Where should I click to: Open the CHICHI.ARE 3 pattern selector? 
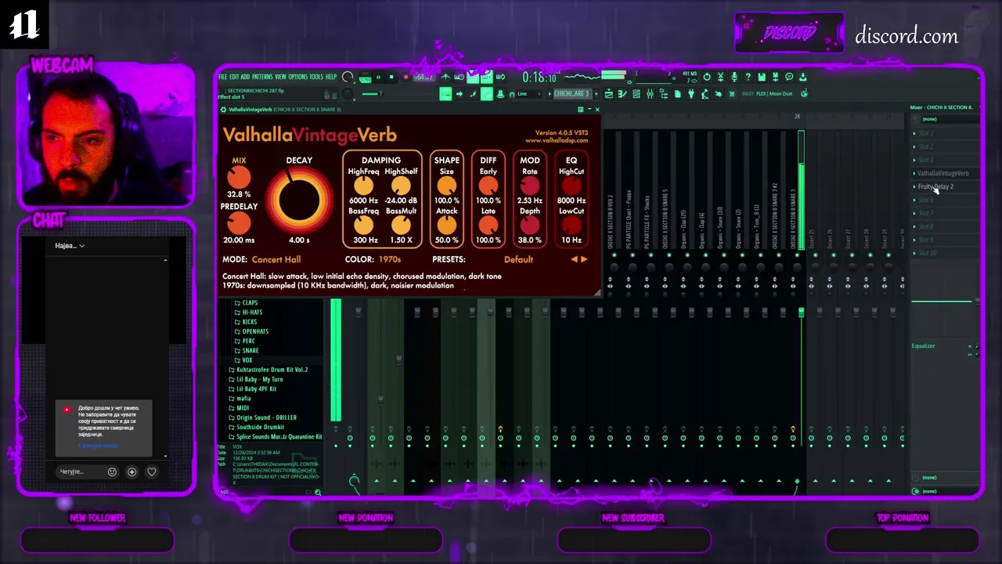tap(572, 94)
